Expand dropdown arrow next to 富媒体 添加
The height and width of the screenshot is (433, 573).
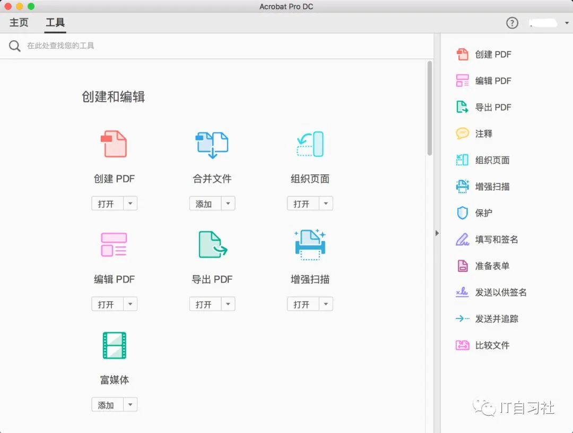point(130,404)
